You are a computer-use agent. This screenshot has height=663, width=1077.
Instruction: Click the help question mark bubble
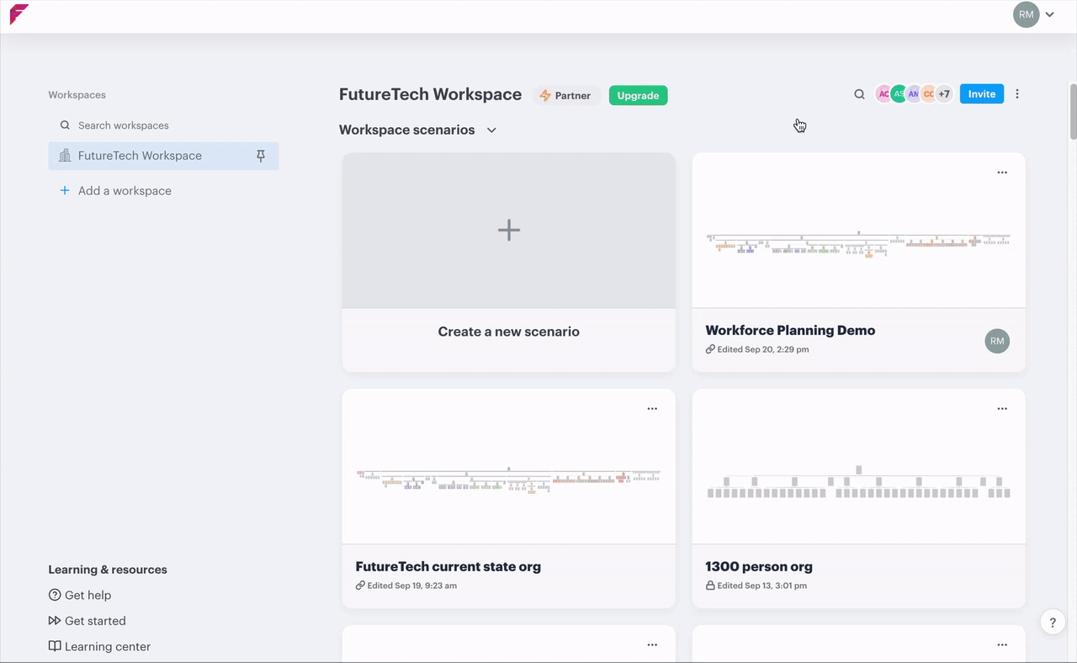tap(1053, 622)
